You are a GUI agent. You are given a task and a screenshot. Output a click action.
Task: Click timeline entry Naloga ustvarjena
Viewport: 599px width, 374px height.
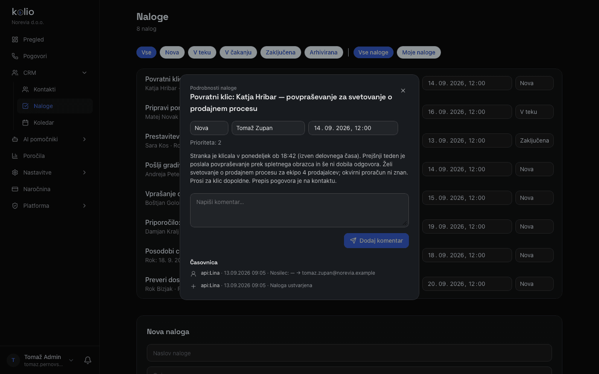click(291, 285)
